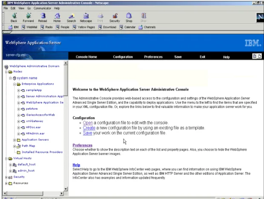
Task: Select Installed Resource Providers tree item
Action: [x=42, y=152]
